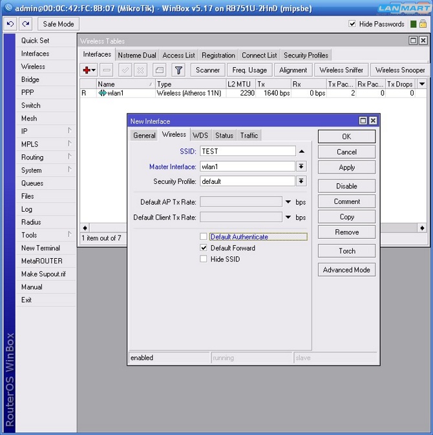
Task: Click the table scroll right arrow
Action: [x=422, y=228]
